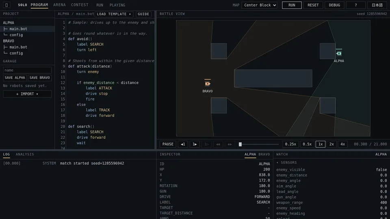390x219 pixels.
Task: Switch to PROGRAM tab
Action: click(x=39, y=5)
